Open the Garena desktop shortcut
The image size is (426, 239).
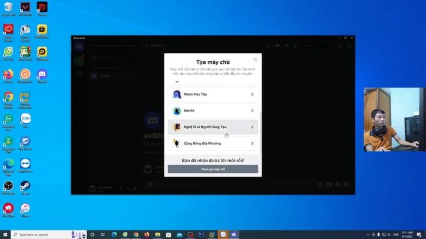[42, 9]
